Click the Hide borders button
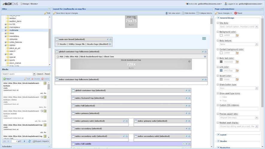The height and width of the screenshot is (149, 265). 189,13
